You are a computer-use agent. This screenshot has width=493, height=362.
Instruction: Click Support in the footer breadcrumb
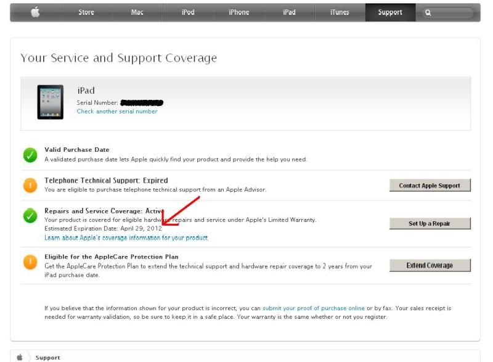[48, 358]
